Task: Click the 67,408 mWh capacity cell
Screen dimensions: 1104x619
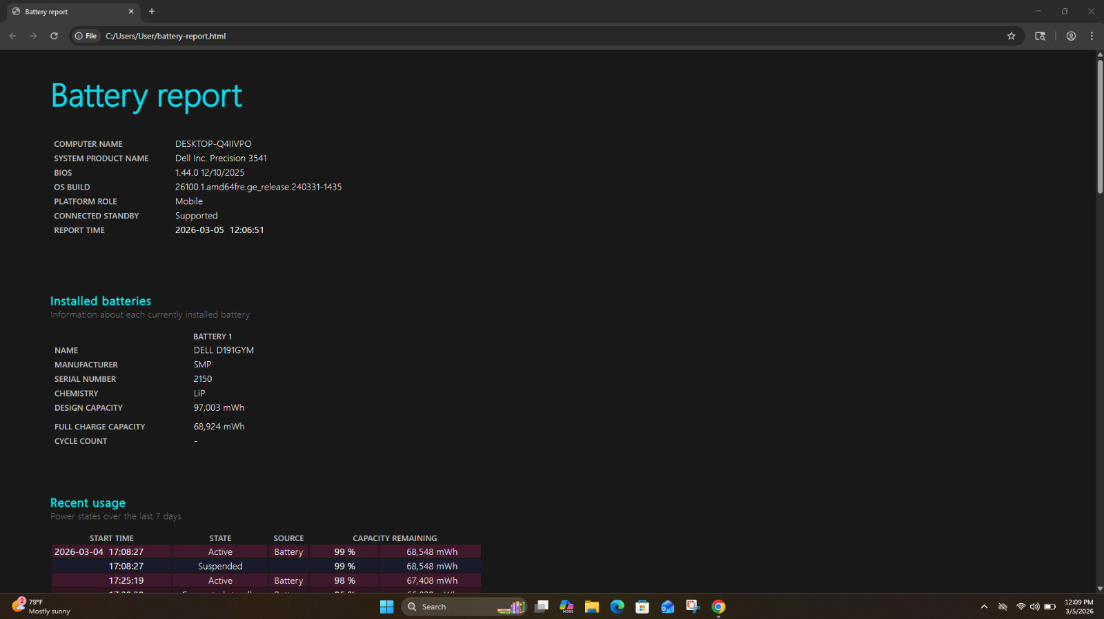Action: coord(431,581)
